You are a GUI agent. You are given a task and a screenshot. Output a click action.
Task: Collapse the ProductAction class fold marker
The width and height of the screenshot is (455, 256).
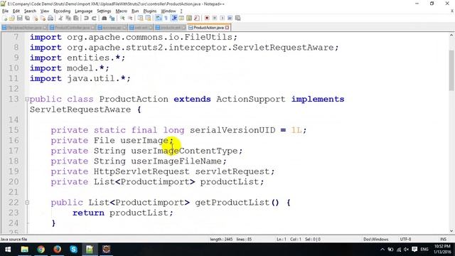[x=27, y=100]
